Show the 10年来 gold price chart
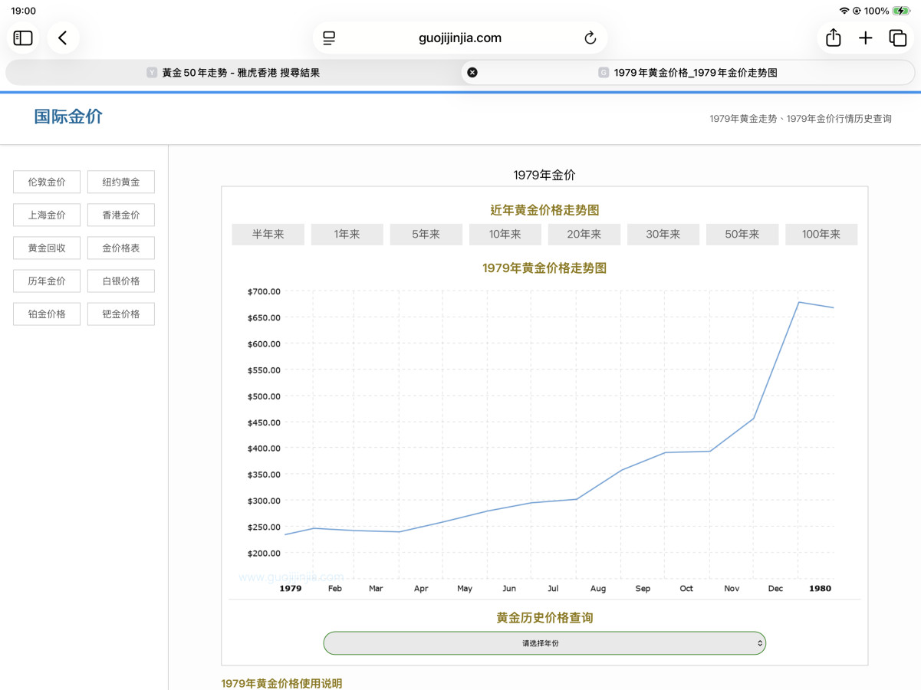 tap(505, 235)
